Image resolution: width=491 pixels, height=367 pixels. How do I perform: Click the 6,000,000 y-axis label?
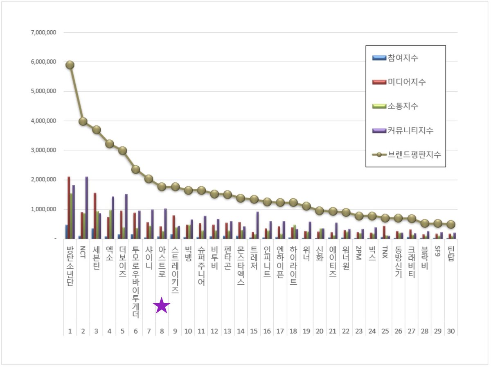click(43, 62)
